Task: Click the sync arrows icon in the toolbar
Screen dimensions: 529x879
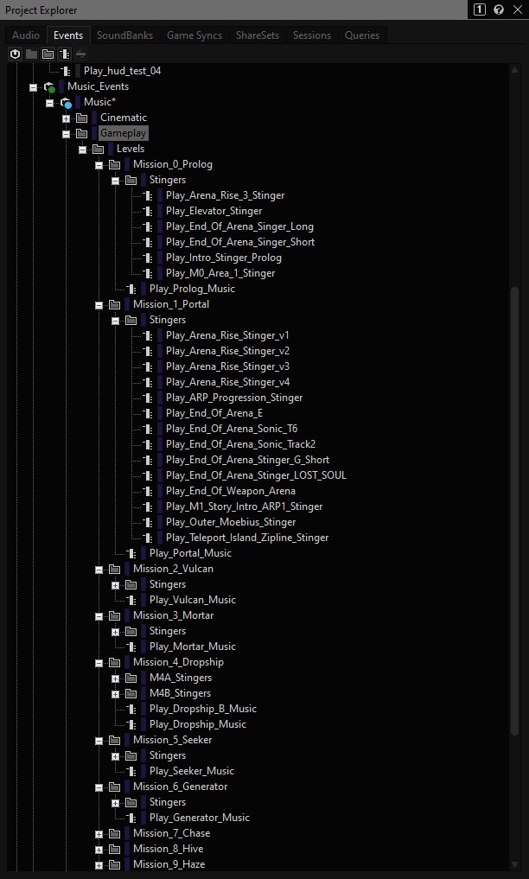Action: (80, 54)
